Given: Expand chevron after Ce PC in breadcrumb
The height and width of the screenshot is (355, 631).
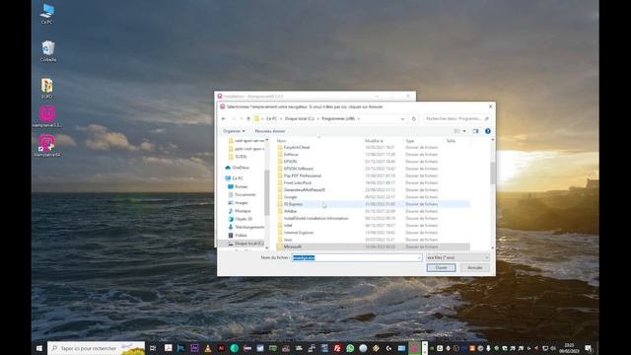Looking at the screenshot, I should 281,118.
